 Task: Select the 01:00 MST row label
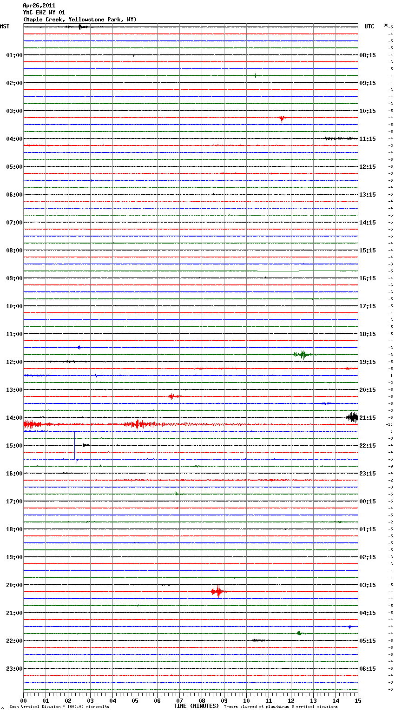click(14, 55)
